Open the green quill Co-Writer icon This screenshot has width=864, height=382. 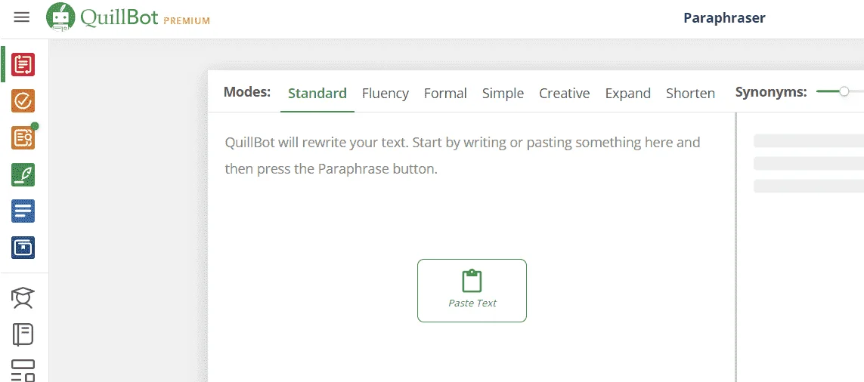pos(23,174)
